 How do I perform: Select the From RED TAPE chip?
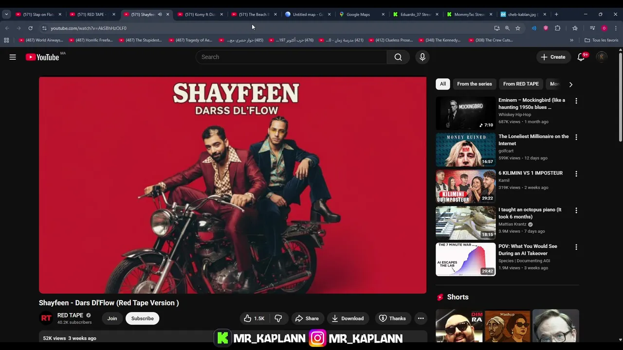click(521, 84)
